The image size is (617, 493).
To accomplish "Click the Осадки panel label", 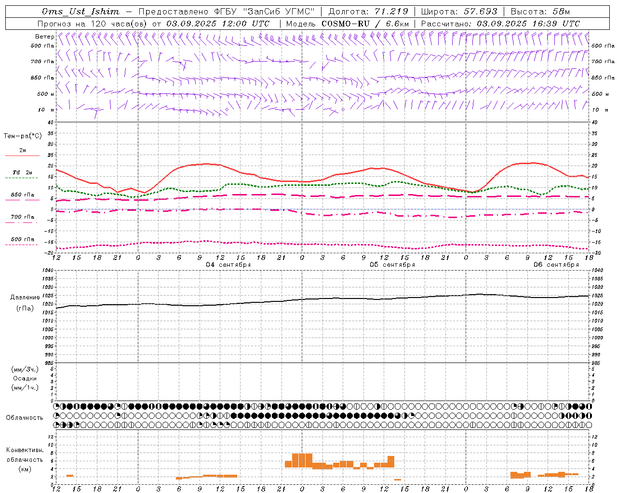I will coord(25,378).
